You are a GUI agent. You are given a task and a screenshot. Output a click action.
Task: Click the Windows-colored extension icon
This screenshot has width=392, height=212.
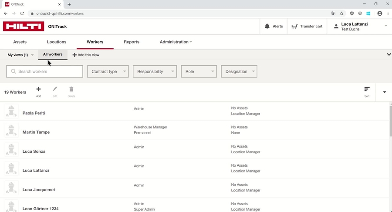(368, 13)
